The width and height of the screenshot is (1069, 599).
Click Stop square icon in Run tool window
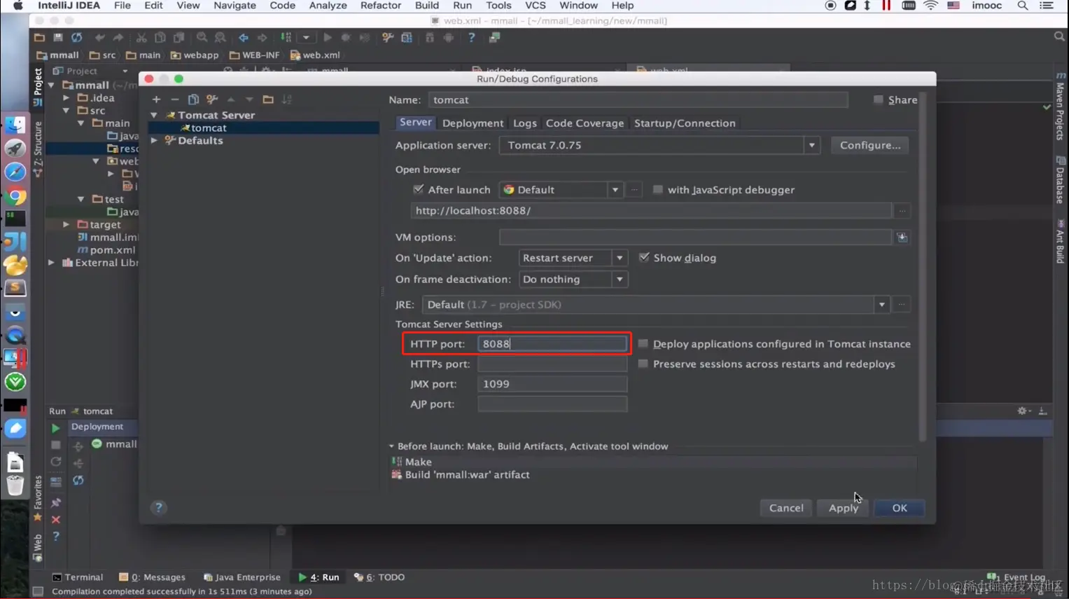(x=56, y=445)
